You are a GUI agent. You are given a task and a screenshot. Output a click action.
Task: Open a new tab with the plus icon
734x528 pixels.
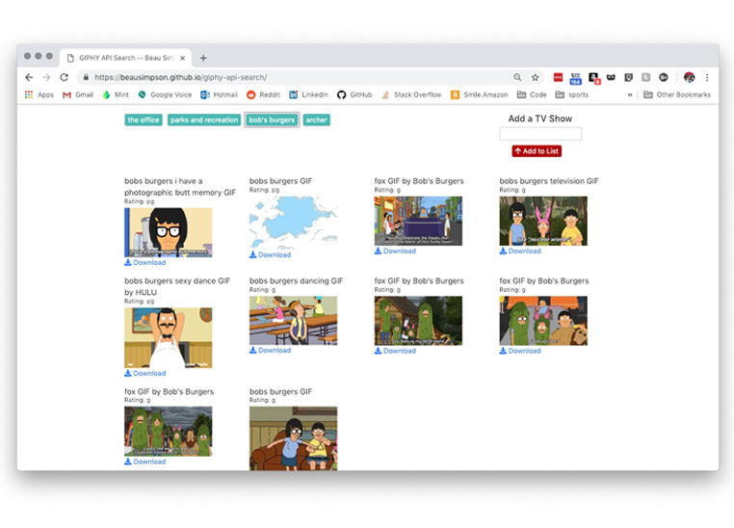[203, 58]
